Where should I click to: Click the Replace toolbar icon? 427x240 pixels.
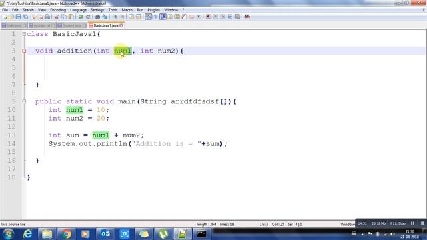[105, 17]
